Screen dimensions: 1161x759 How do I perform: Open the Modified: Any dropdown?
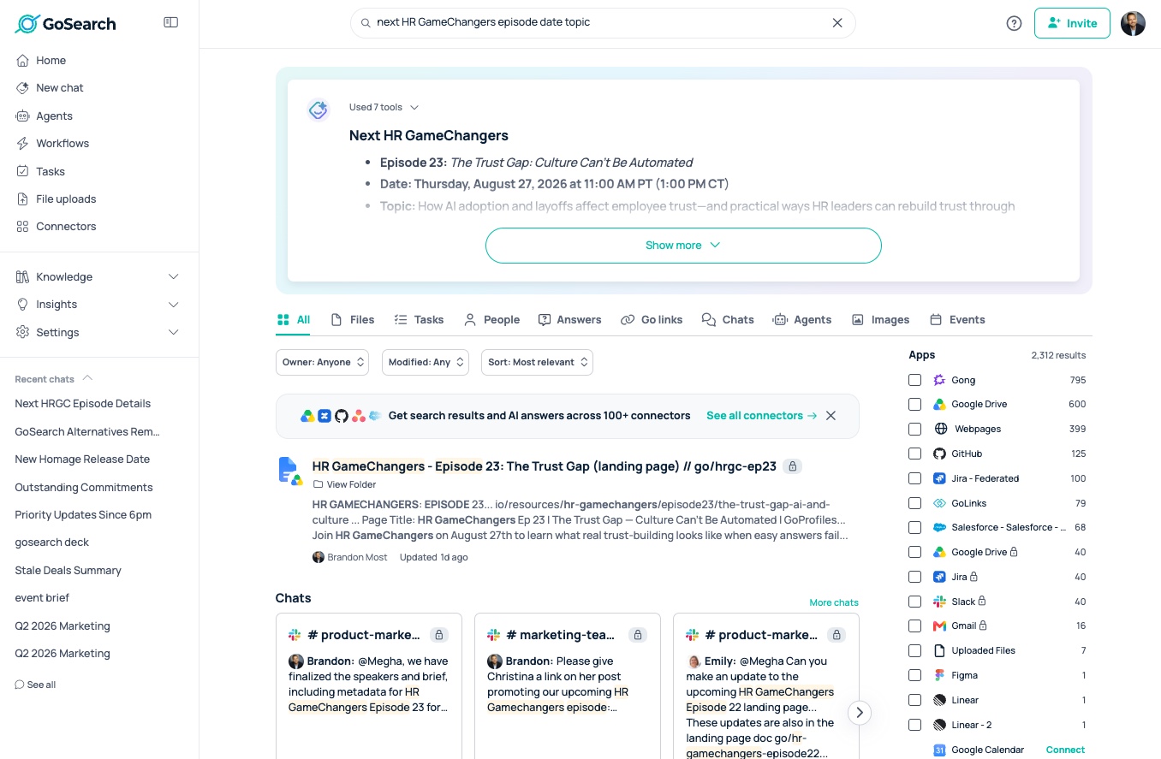click(x=426, y=363)
